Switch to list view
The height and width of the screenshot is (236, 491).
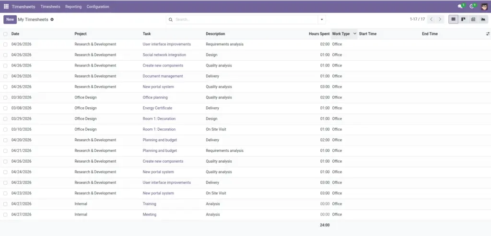coord(453,19)
